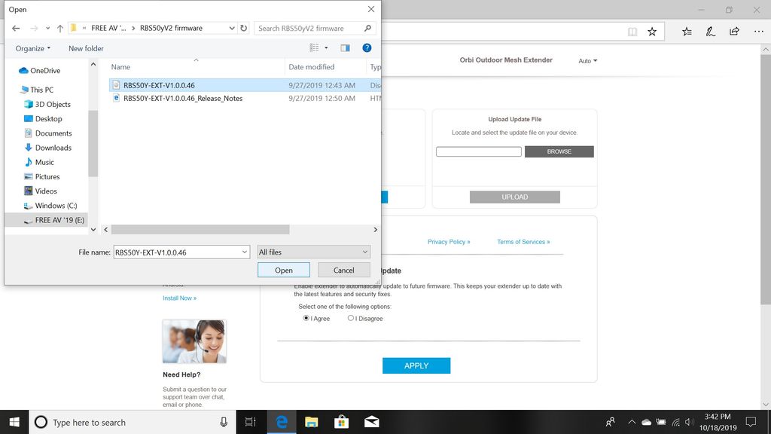Select Windows (C:) drive
The height and width of the screenshot is (434, 771).
[x=50, y=206]
